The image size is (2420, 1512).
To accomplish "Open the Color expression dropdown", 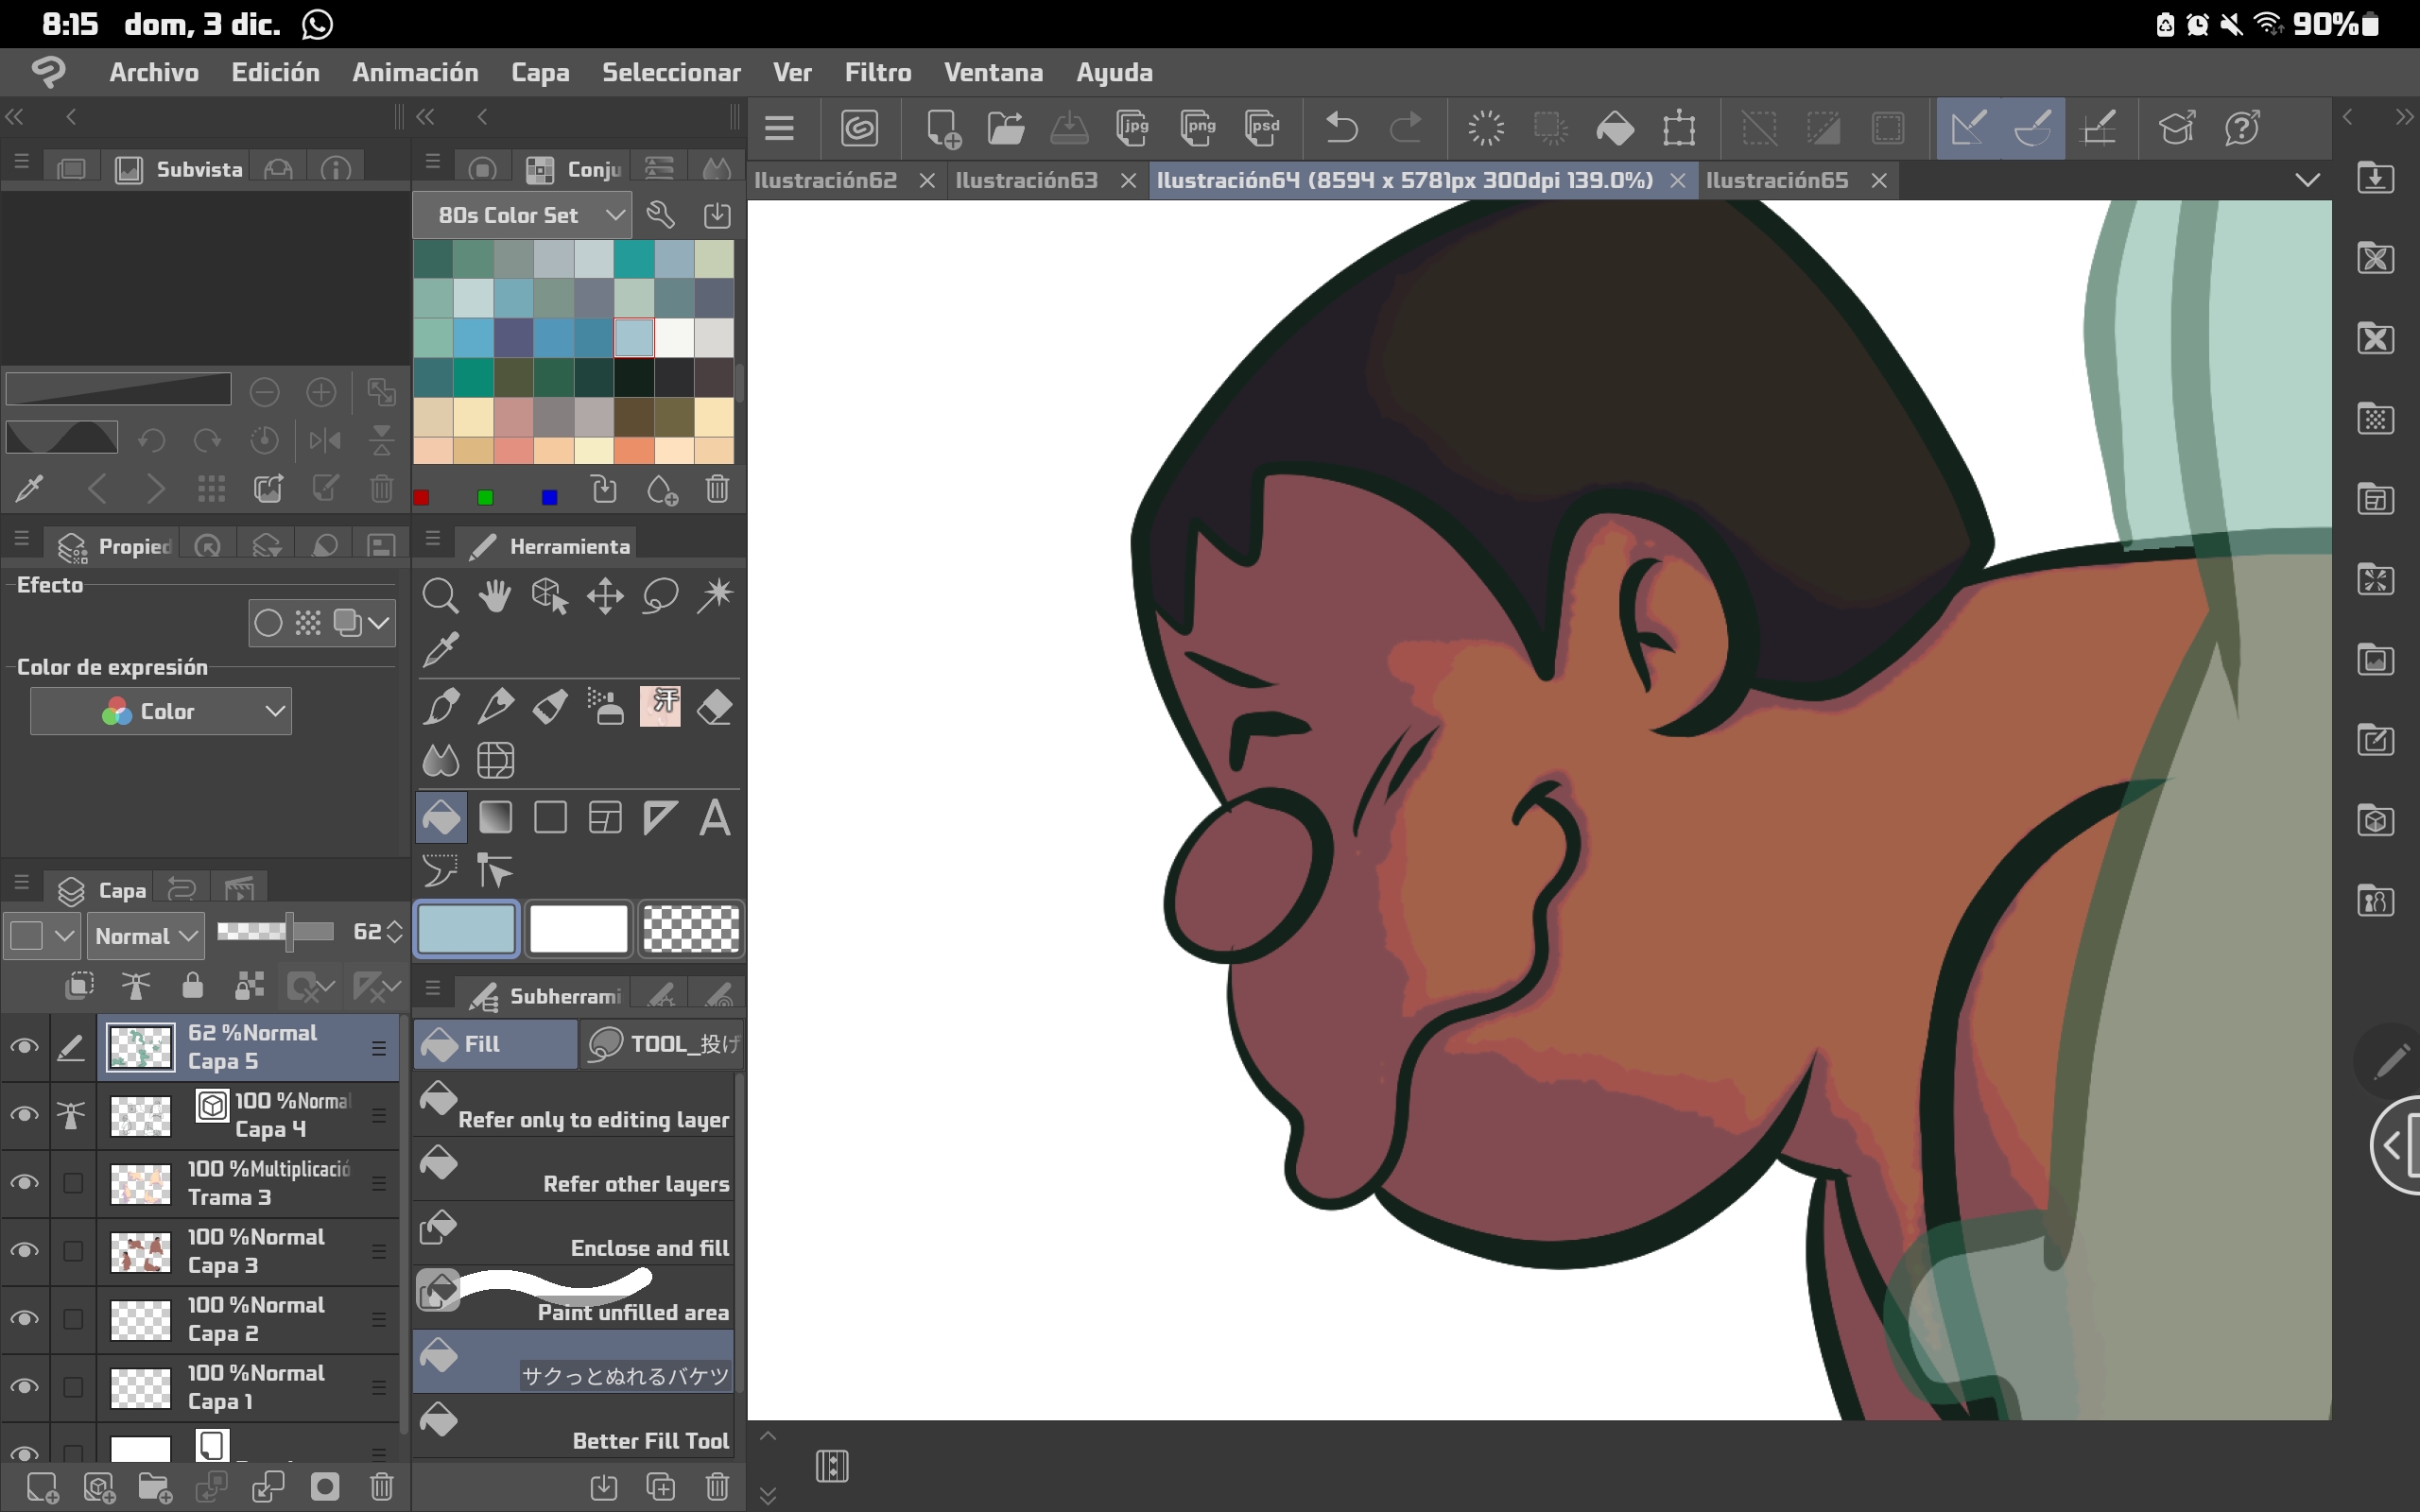I will 161,711.
